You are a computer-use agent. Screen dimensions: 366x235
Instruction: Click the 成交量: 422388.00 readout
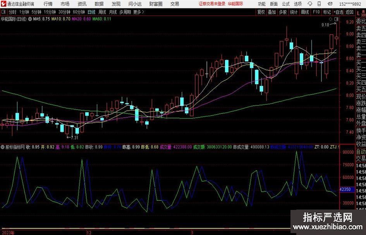(176, 147)
